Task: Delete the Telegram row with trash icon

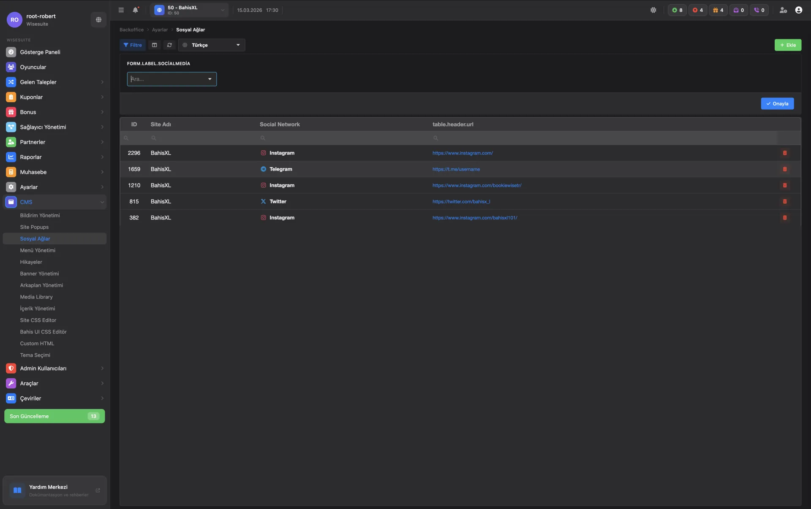Action: click(x=785, y=169)
